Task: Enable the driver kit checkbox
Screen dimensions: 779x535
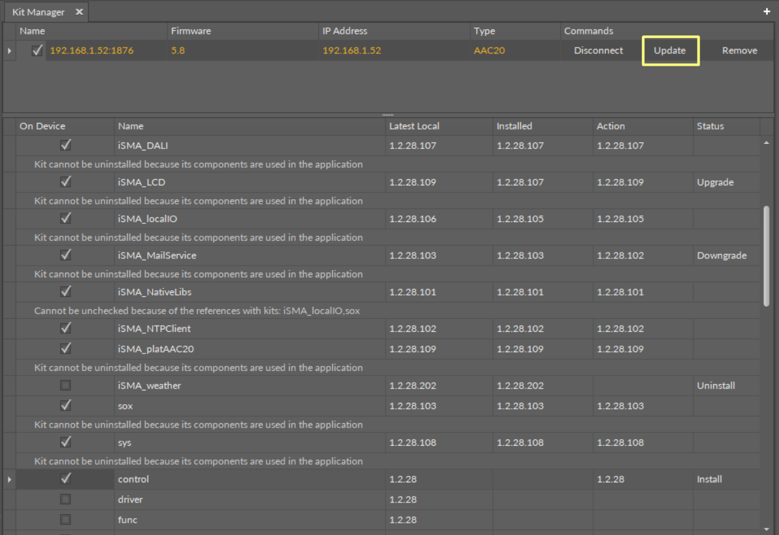Action: pos(66,499)
